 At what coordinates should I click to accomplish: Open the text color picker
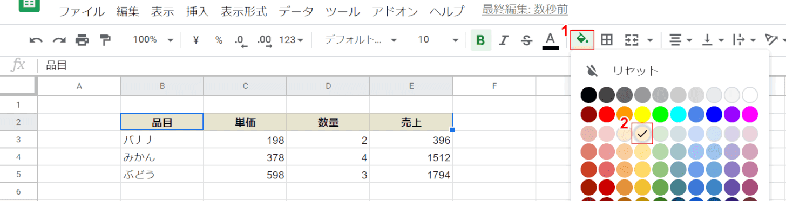[x=550, y=40]
